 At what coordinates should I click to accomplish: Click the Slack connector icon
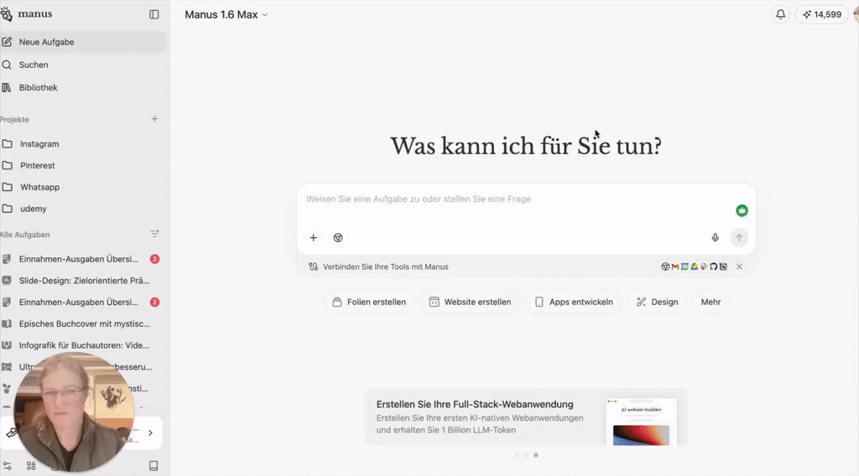click(x=704, y=266)
